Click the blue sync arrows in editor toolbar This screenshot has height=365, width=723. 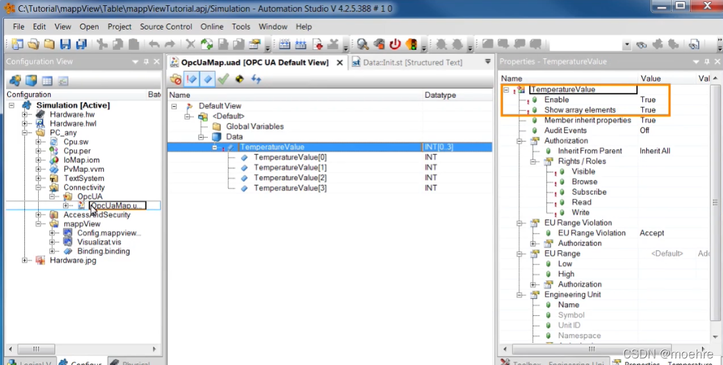(x=256, y=79)
